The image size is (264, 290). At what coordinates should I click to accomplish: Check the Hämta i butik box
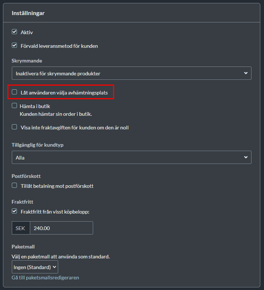point(14,106)
